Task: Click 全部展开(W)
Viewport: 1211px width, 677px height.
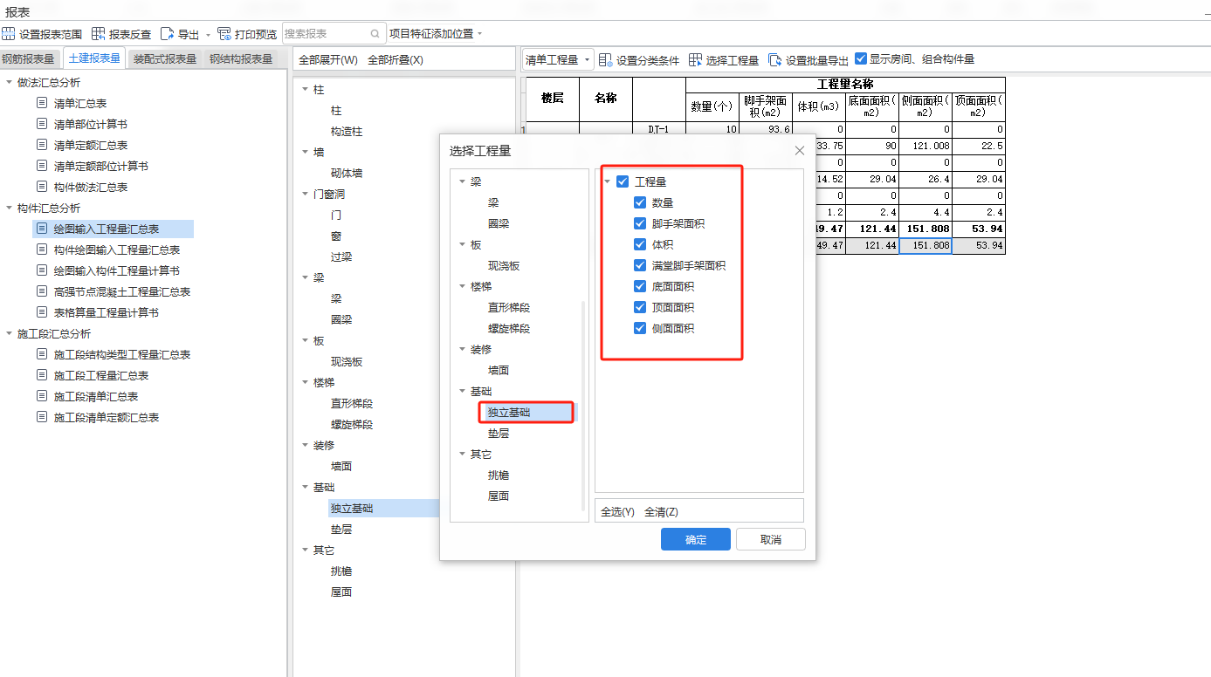Action: tap(328, 59)
